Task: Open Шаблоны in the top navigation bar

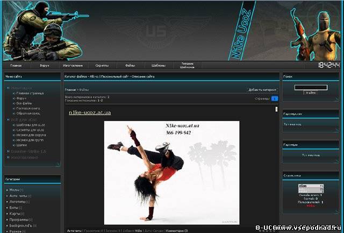Action: point(159,66)
